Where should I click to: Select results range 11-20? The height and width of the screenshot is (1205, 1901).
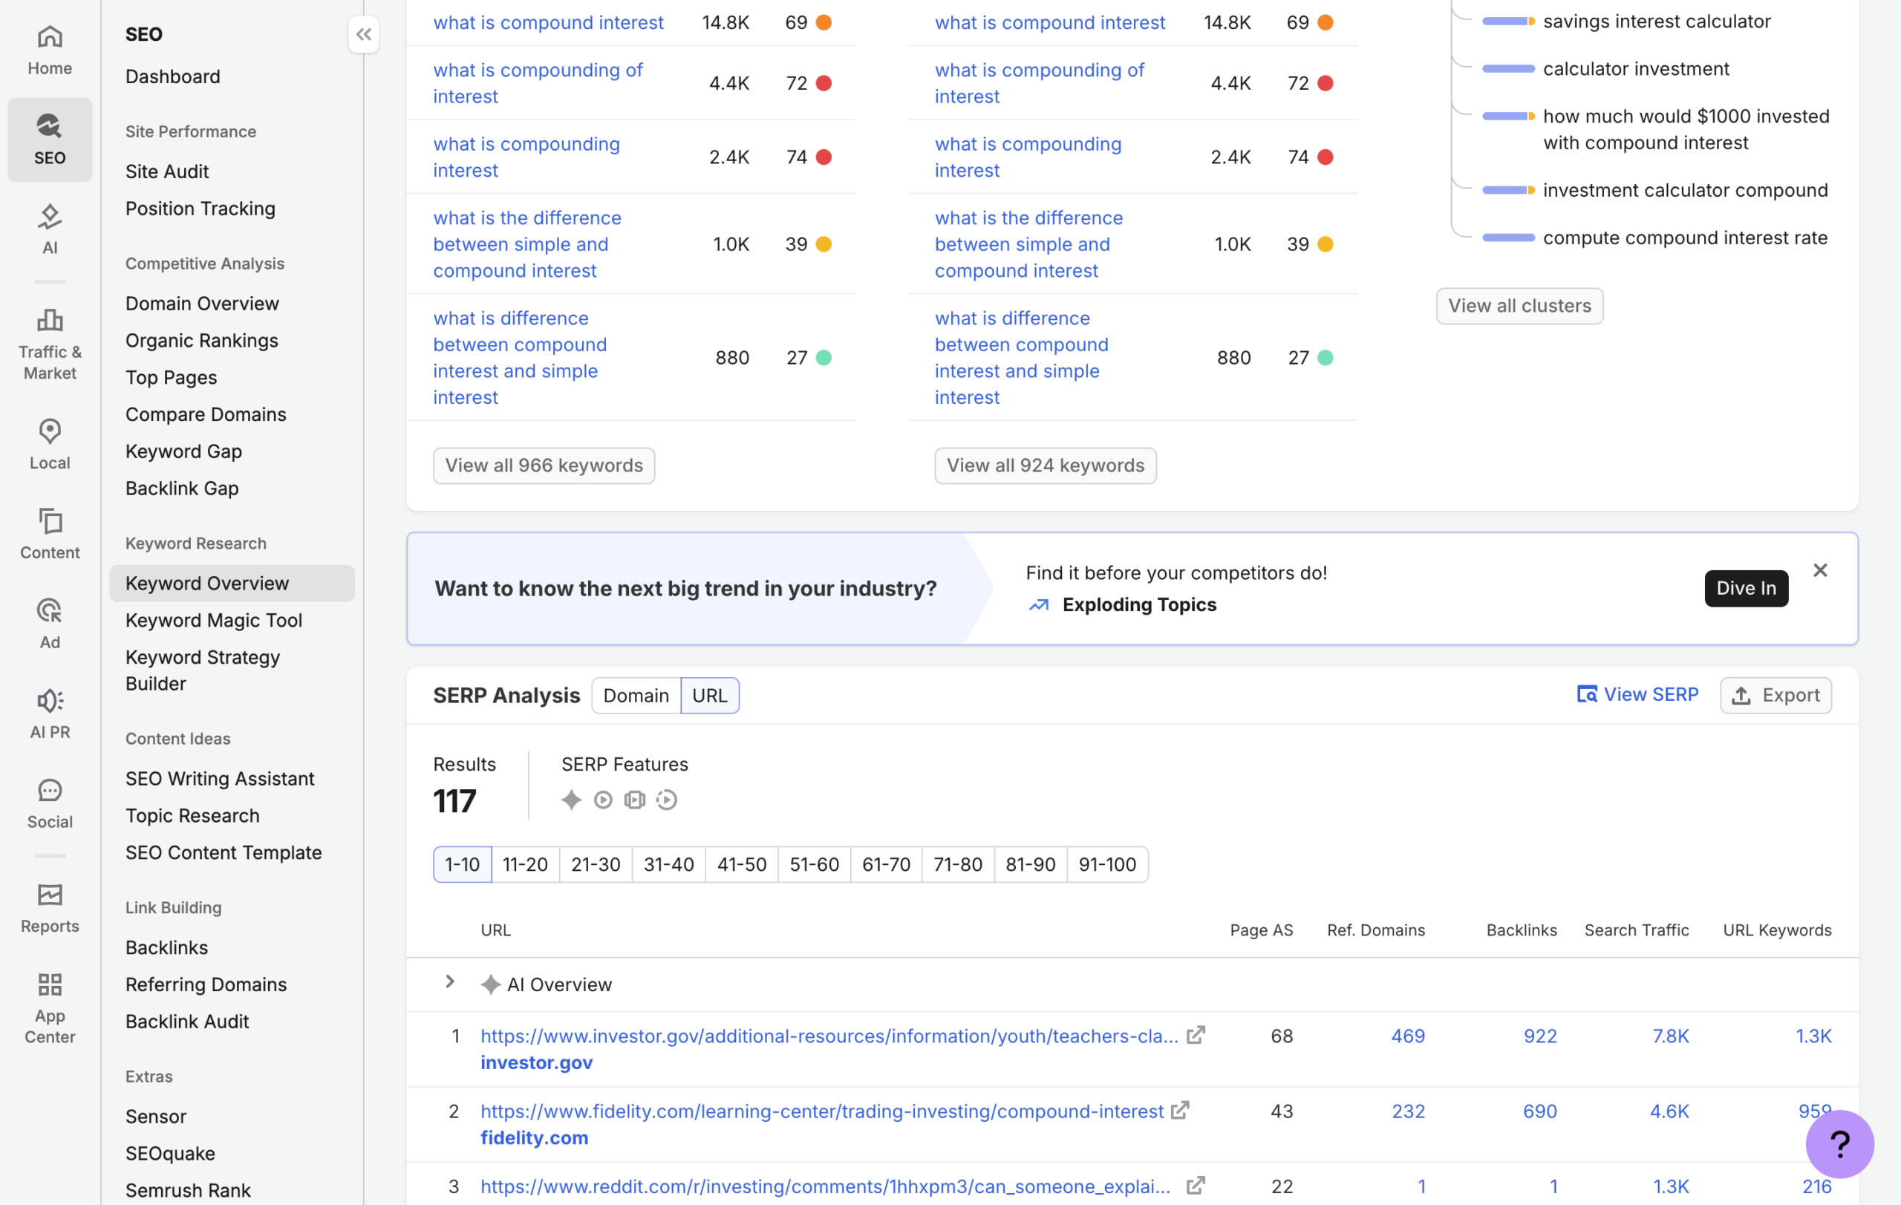coord(525,864)
